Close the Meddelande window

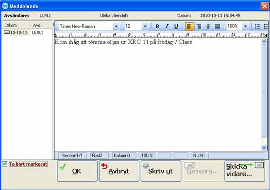(x=265, y=6)
